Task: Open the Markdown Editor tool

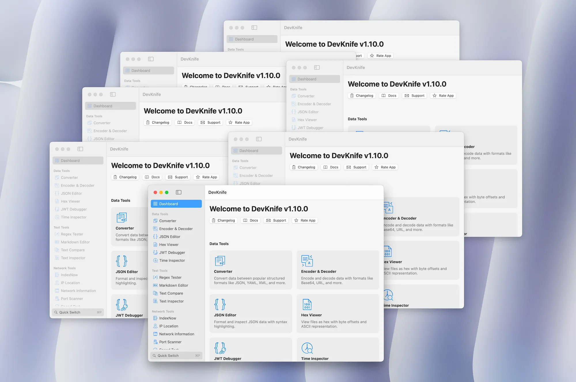Action: (x=174, y=285)
